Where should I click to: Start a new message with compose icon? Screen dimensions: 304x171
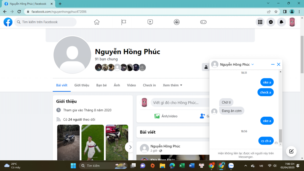pos(291,151)
